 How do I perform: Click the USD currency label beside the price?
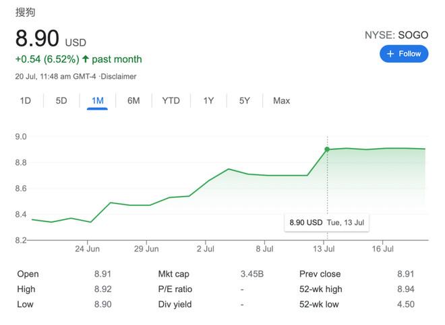tap(76, 43)
